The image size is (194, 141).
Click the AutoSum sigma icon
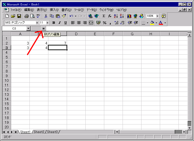click(x=104, y=16)
